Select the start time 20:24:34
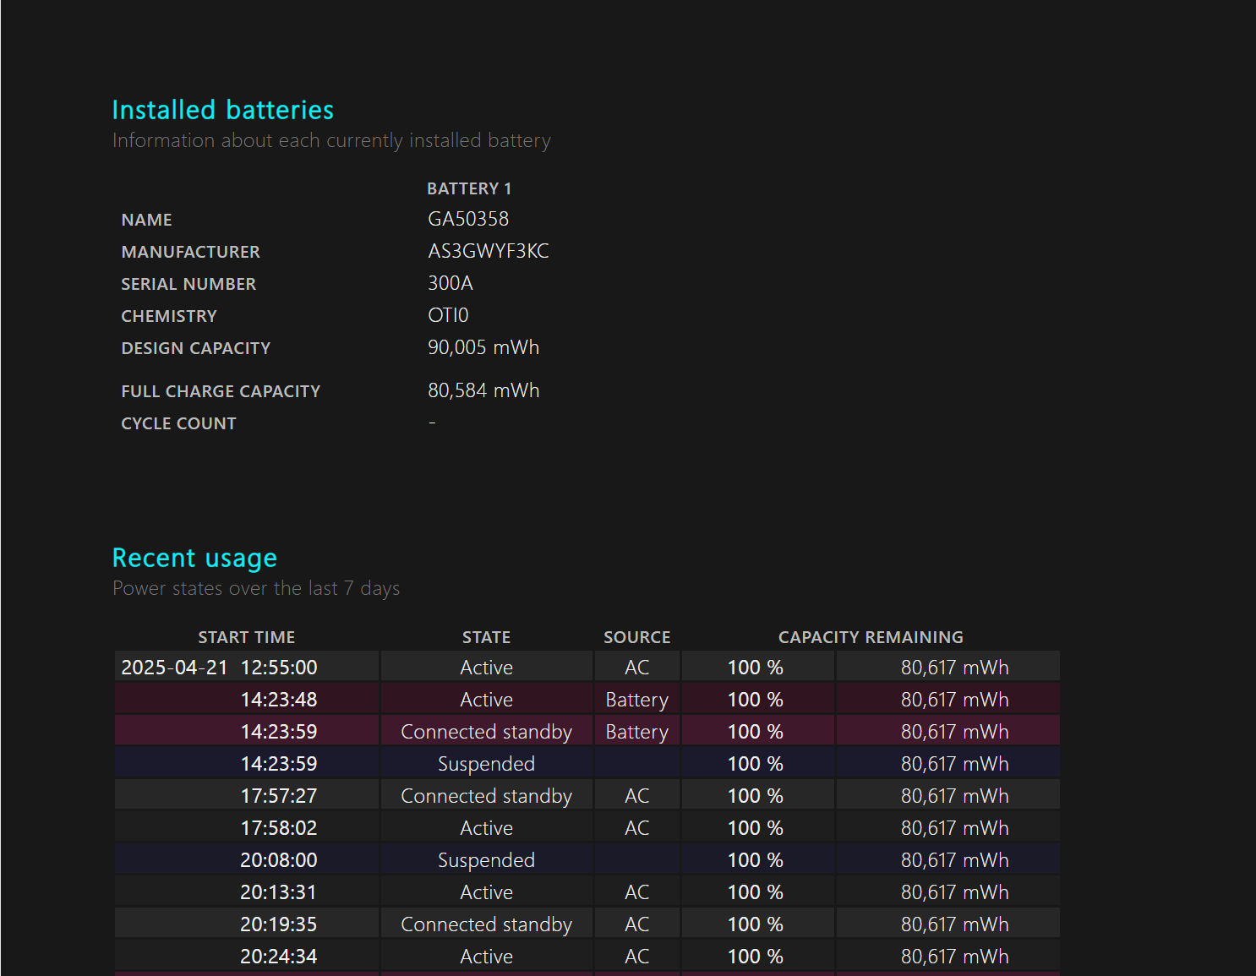Viewport: 1256px width, 976px height. click(279, 957)
